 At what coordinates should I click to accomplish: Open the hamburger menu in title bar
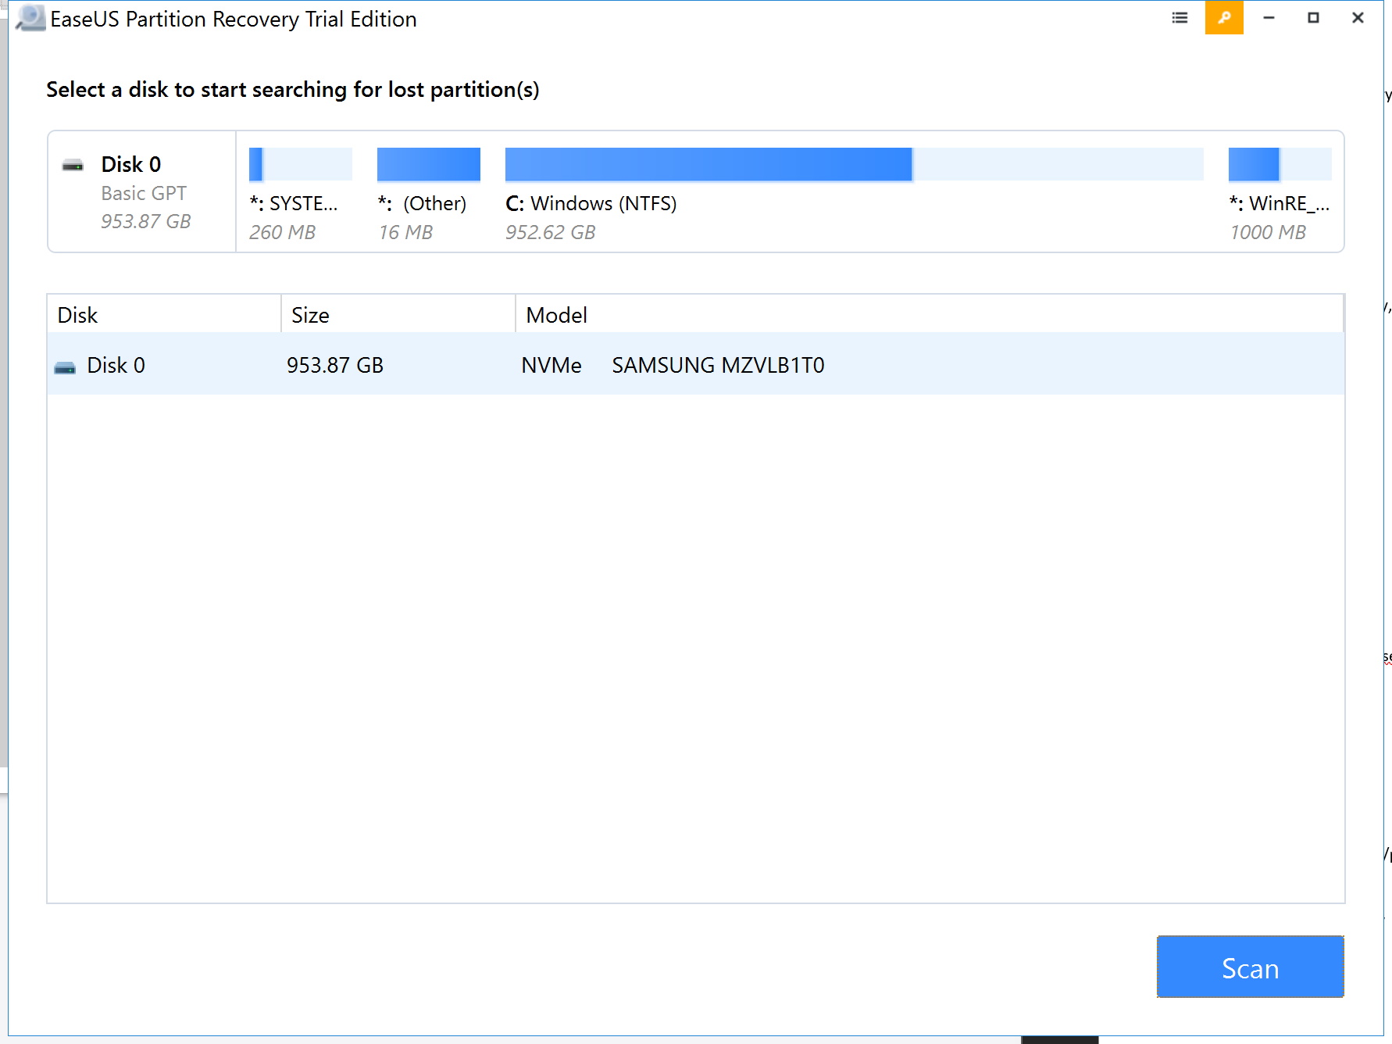1180,17
